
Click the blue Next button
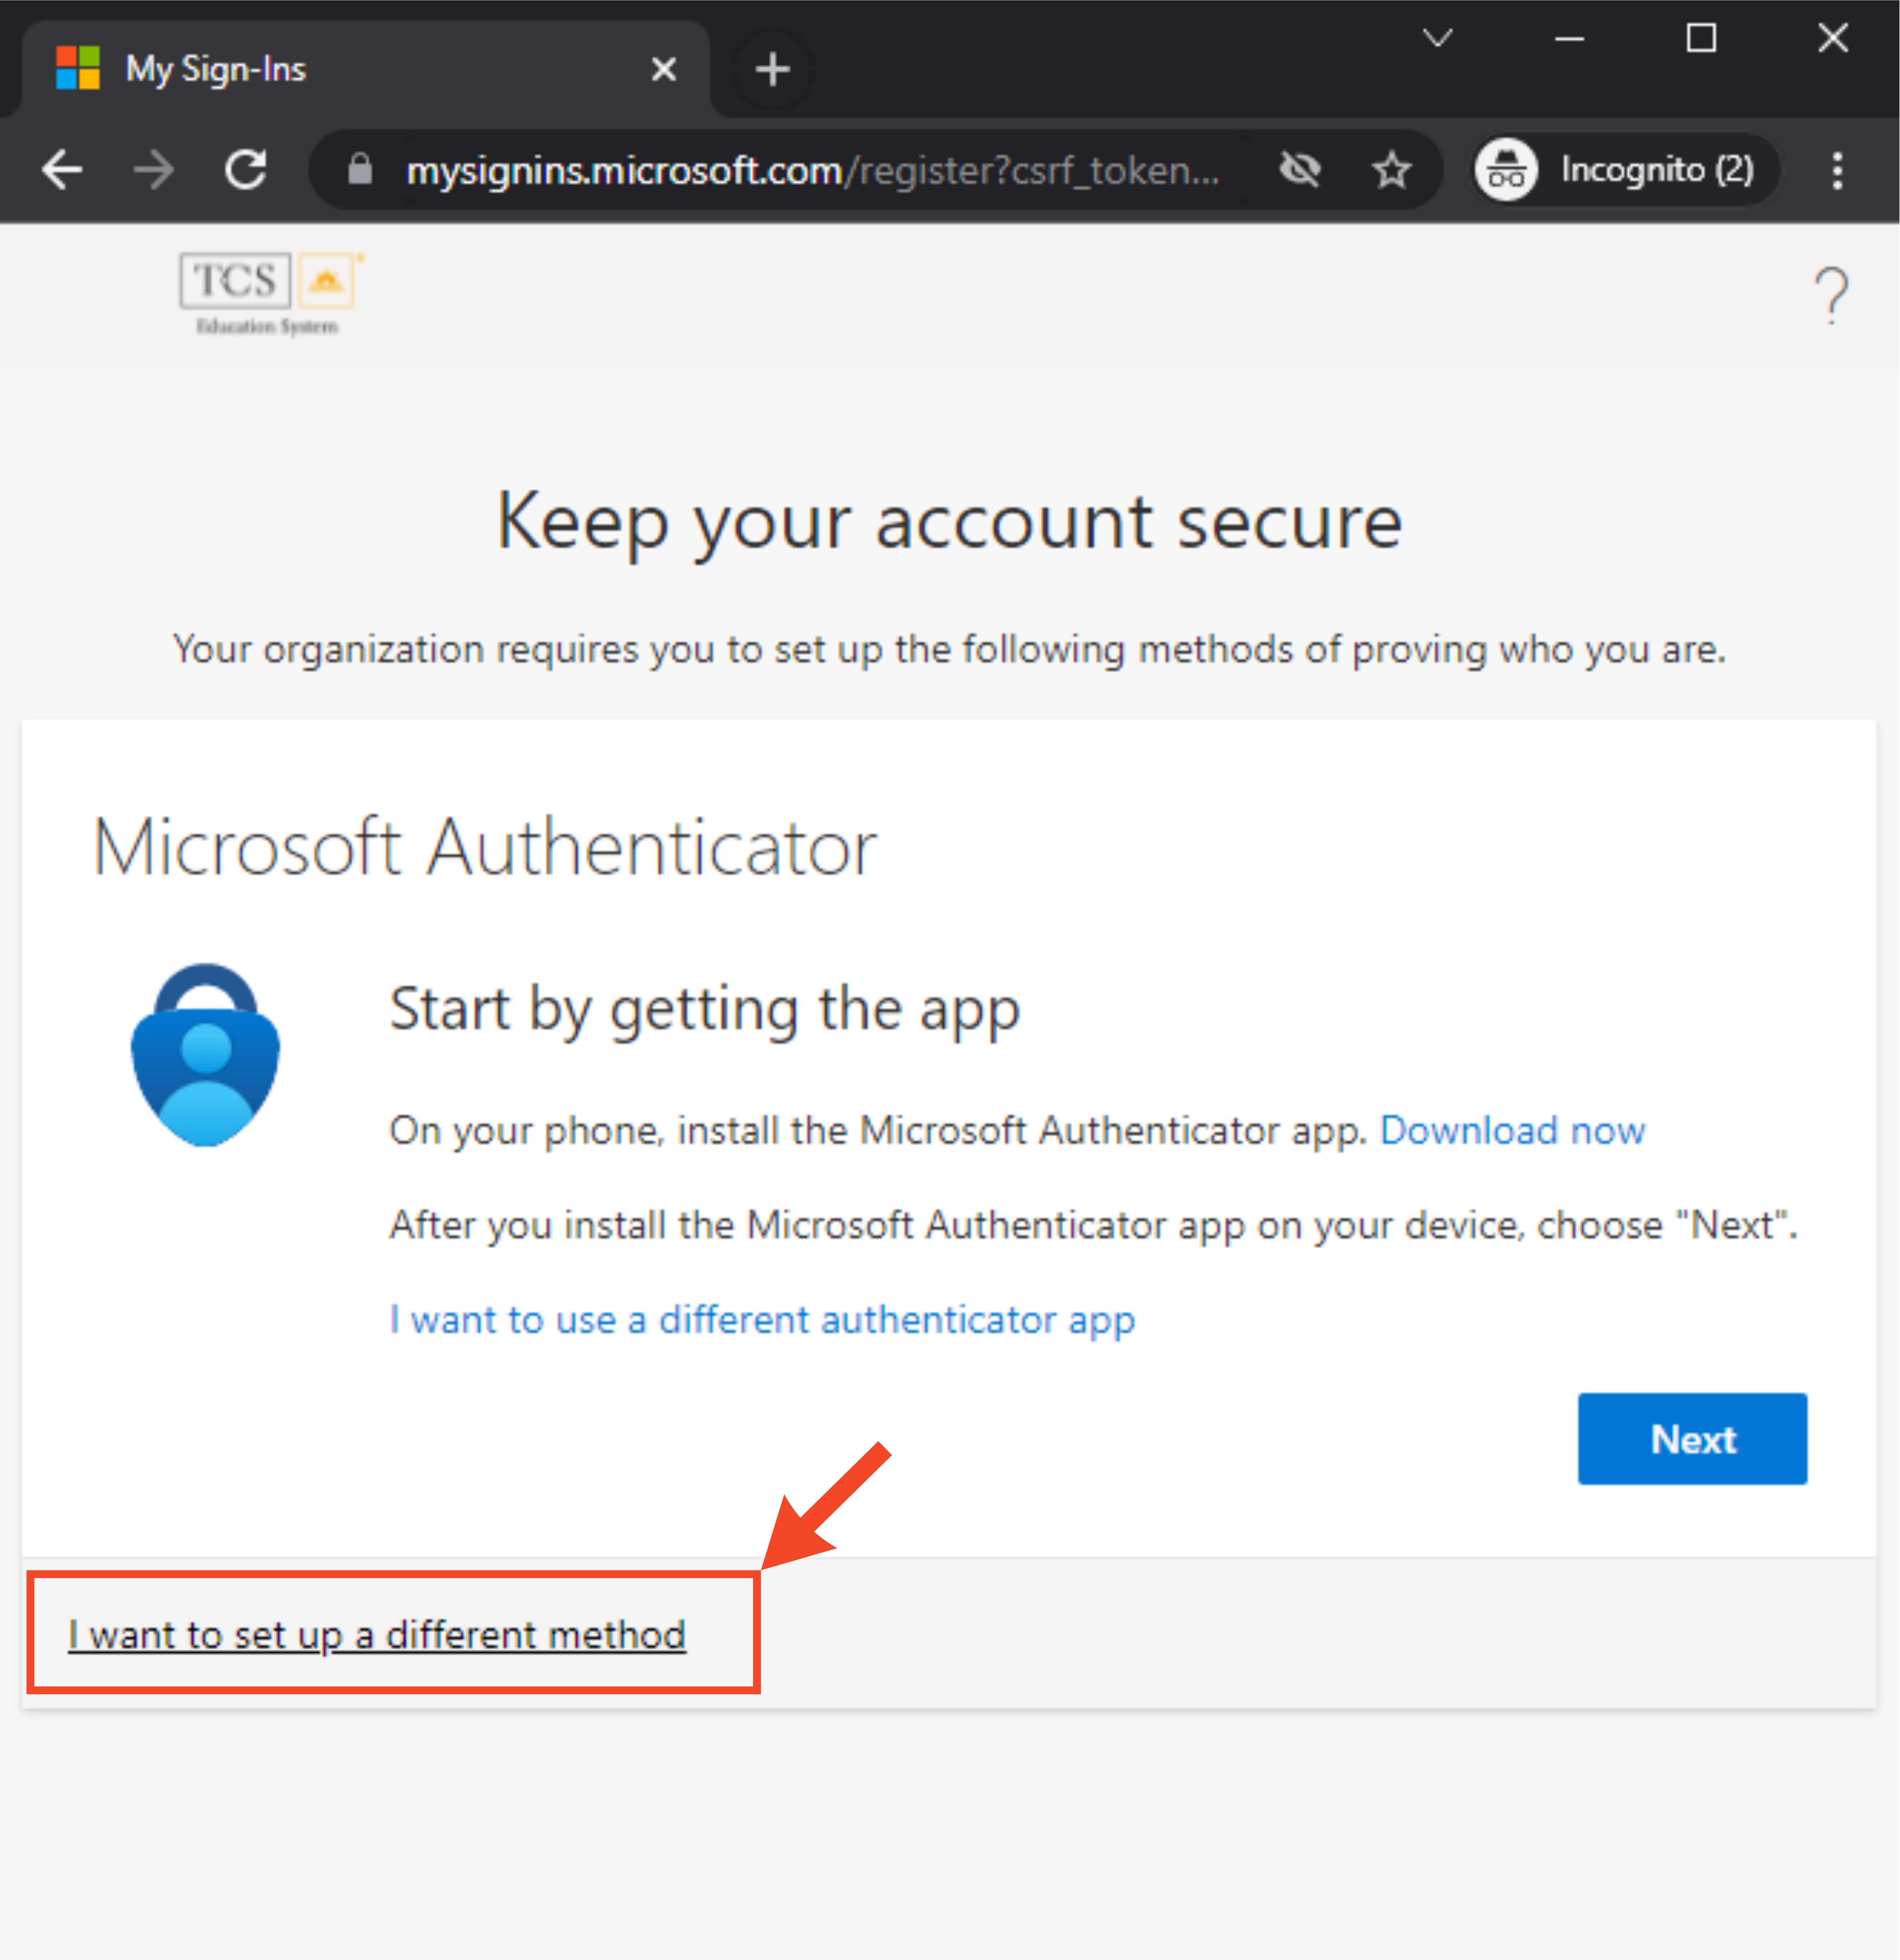point(1692,1439)
